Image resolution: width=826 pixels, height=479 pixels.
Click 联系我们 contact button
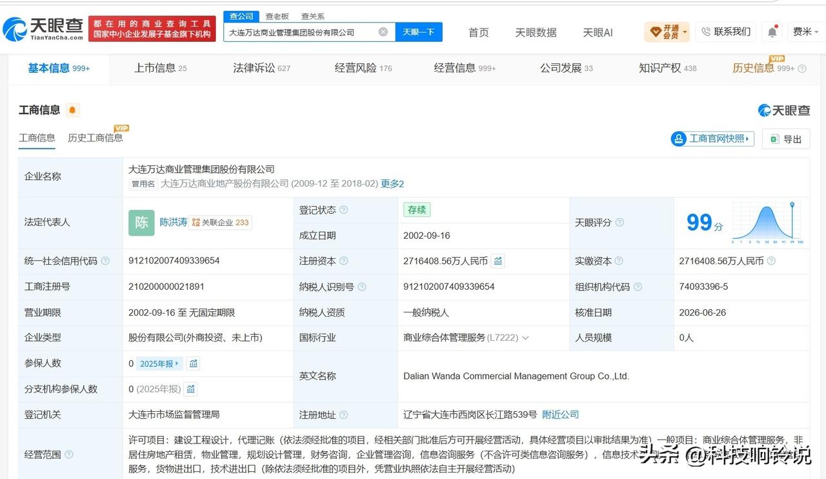[x=726, y=32]
